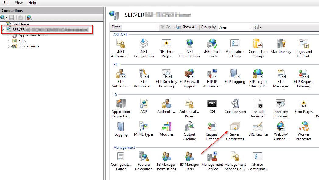This screenshot has height=180, width=319.
Task: Open FTP Firewall Support feature
Action: pyautogui.click(x=189, y=78)
